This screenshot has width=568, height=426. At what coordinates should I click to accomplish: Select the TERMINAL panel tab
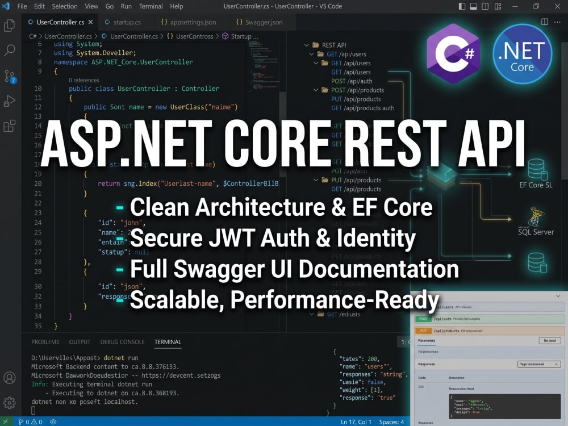click(168, 342)
